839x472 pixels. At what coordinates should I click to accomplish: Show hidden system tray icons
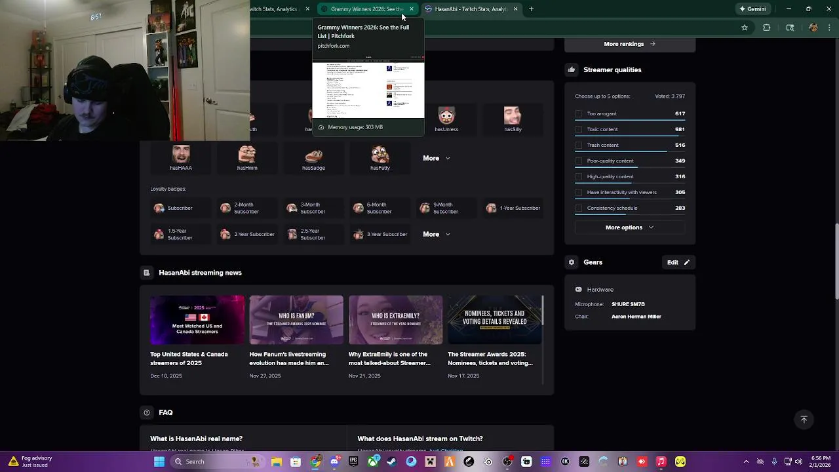pyautogui.click(x=747, y=462)
